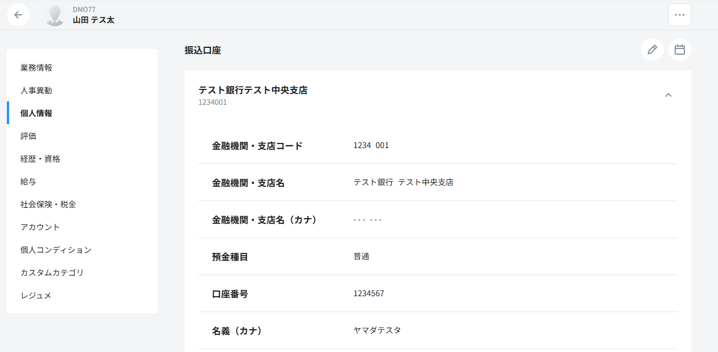Screen dimensions: 718x352
Task: Click the employee name 山田 テス太
Action: (94, 20)
